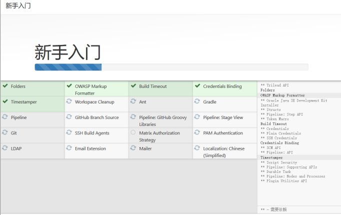Click the Durable Task log line

click(x=275, y=171)
